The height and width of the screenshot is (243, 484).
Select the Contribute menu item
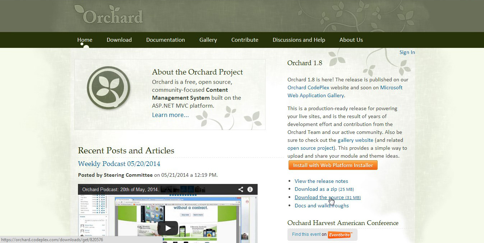[245, 40]
